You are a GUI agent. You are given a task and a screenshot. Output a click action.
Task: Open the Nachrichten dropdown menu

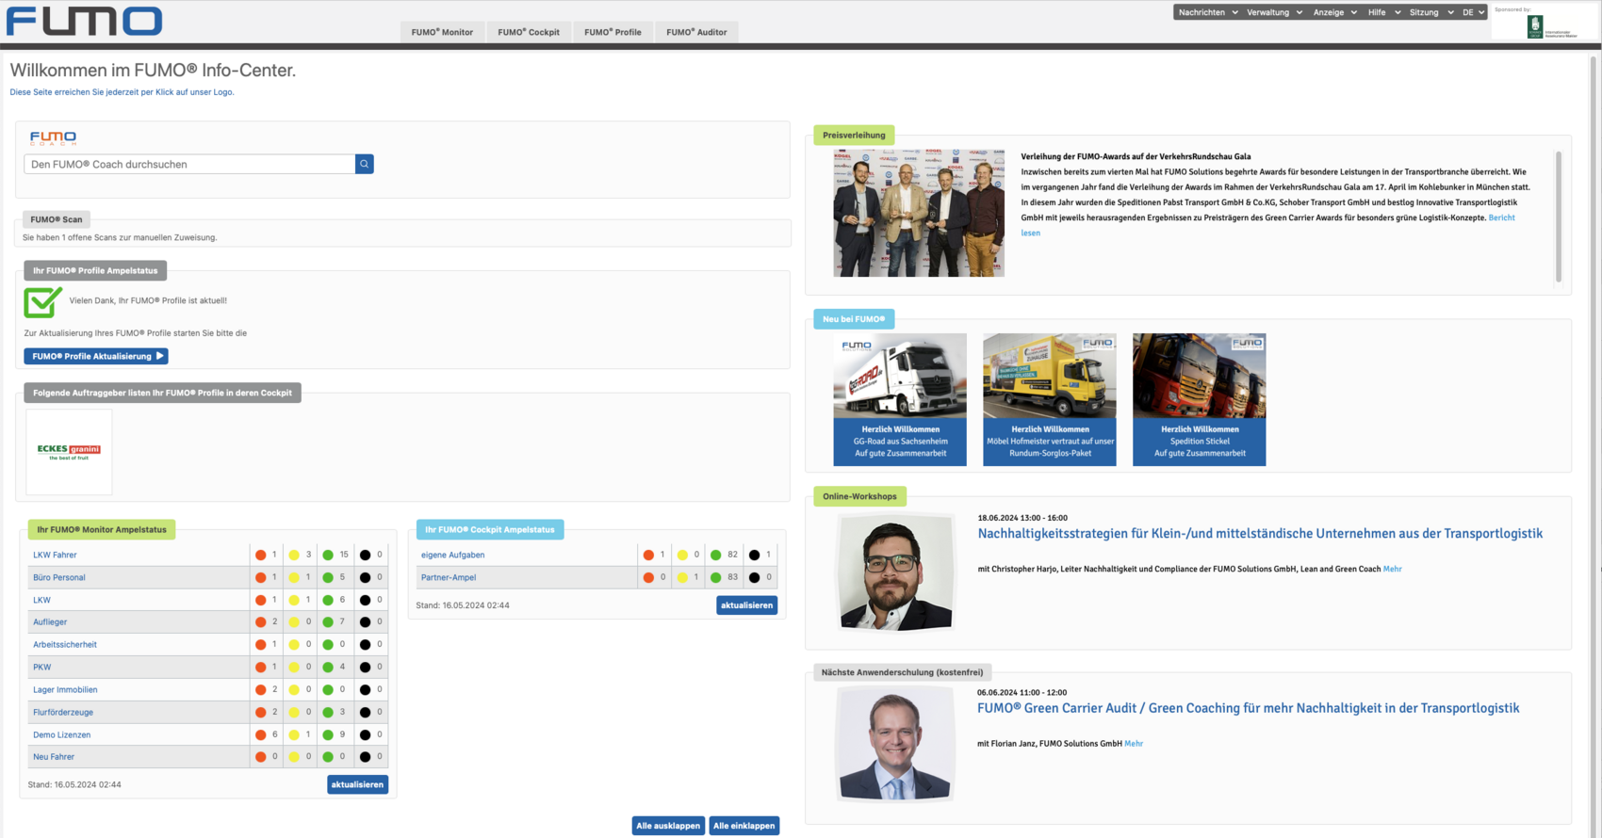pyautogui.click(x=1207, y=12)
